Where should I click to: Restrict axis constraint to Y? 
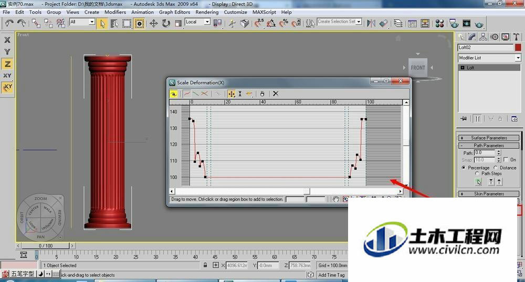[x=7, y=52]
